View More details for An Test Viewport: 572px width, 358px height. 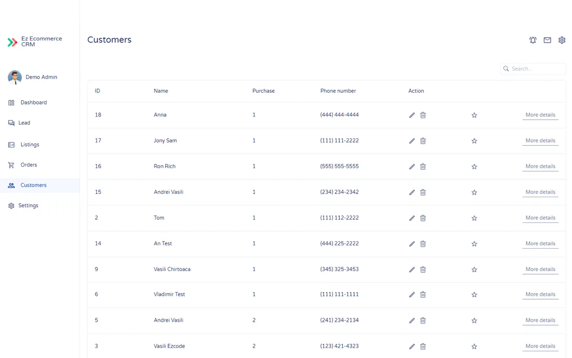(x=540, y=244)
